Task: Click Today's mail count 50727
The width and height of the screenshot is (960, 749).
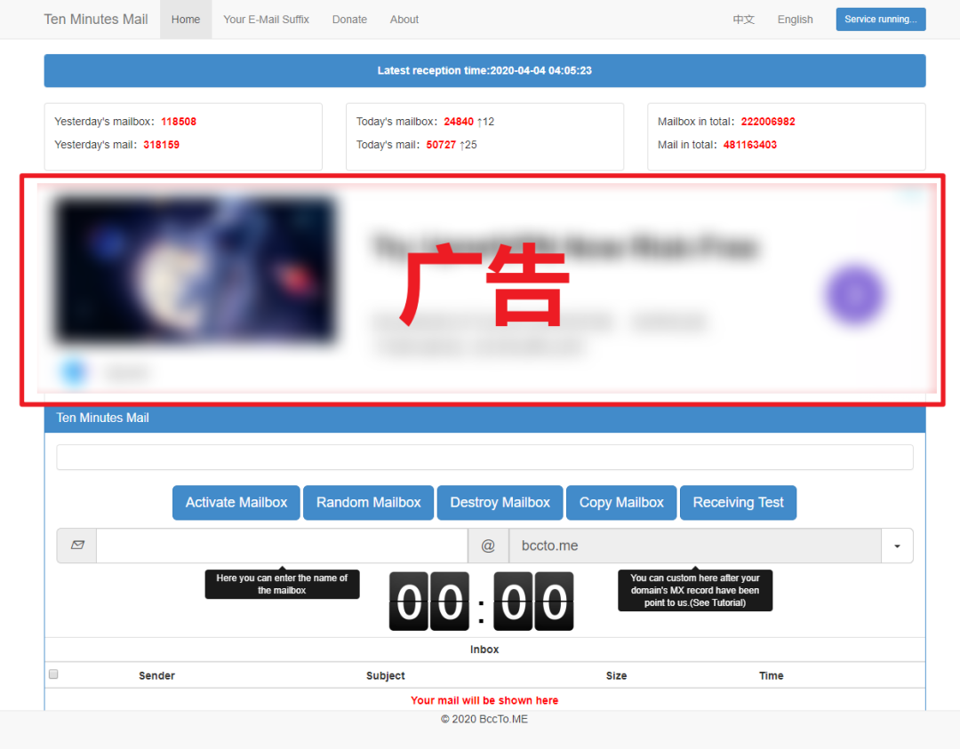Action: click(441, 145)
